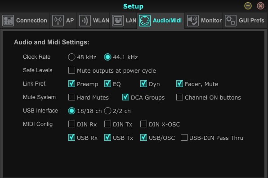Enable Mute outputs at power cycle
The width and height of the screenshot is (268, 178).
[71, 70]
